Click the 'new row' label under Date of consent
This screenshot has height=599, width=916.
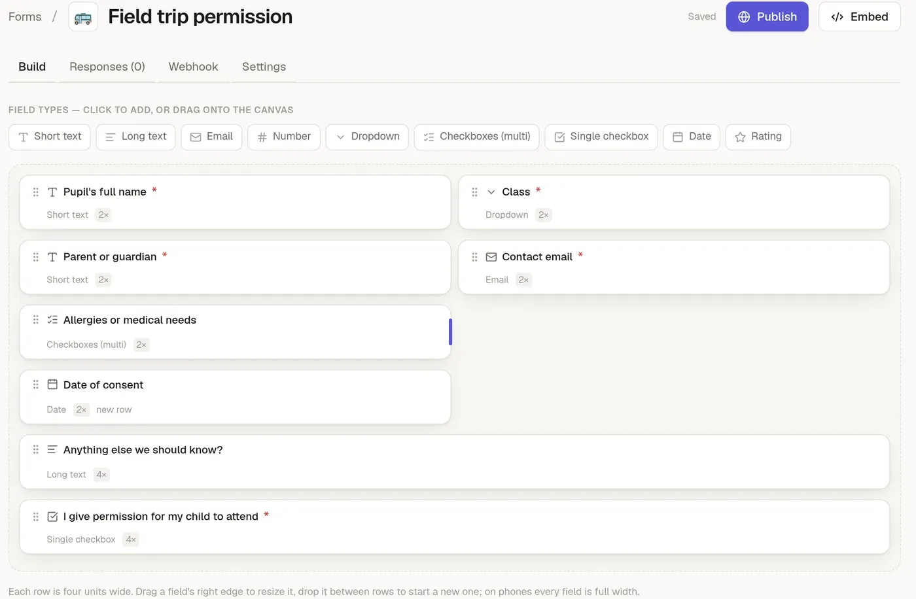(x=114, y=410)
